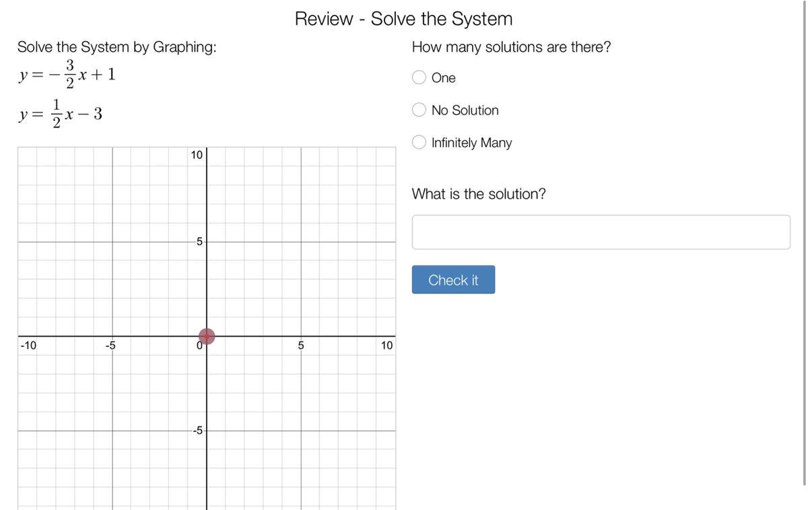The image size is (808, 510).
Task: Click the -5 label on the x-axis
Action: tap(110, 346)
